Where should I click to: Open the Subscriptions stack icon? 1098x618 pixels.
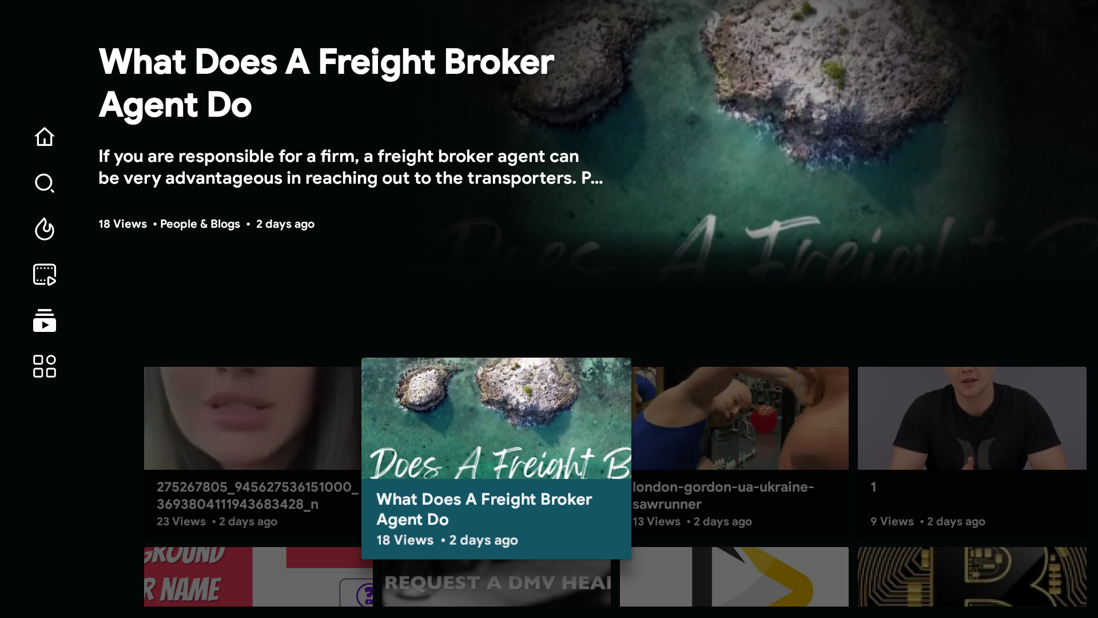pyautogui.click(x=45, y=320)
